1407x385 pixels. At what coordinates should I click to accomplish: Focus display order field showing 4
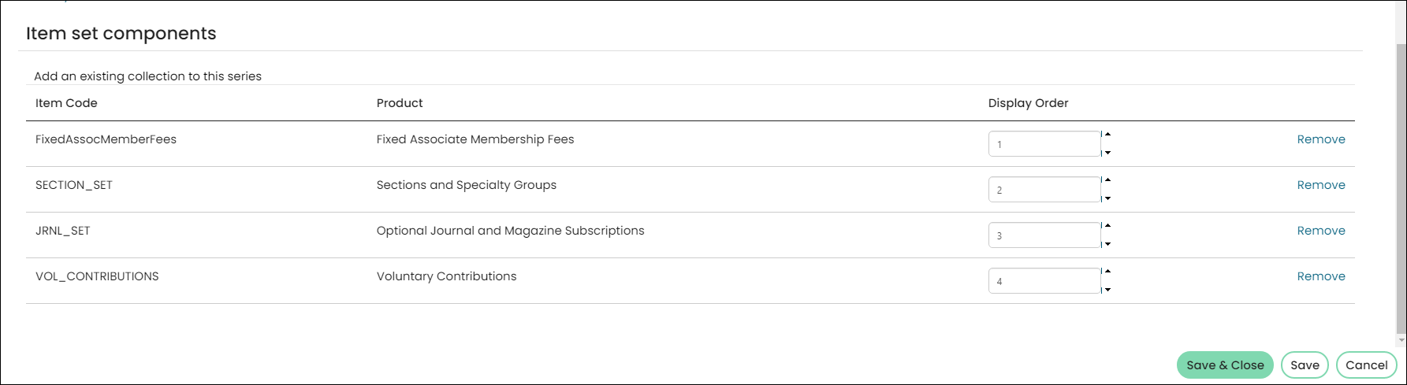tap(1044, 281)
